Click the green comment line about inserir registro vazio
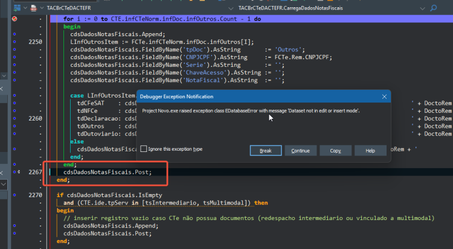This screenshot has width=453, height=249. pos(249,218)
